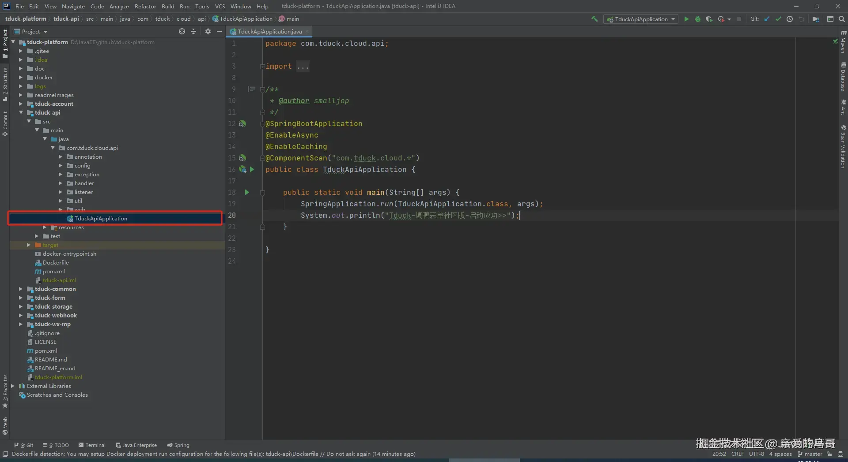848x462 pixels.
Task: Run with coverage using the shield icon
Action: point(709,19)
